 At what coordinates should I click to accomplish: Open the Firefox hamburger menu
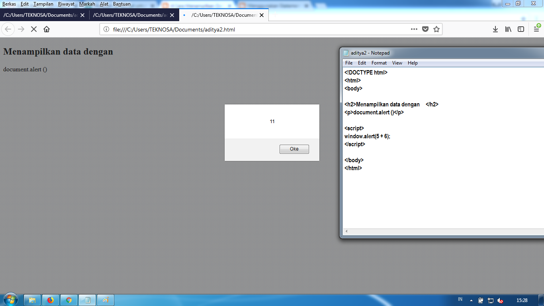tap(536, 29)
